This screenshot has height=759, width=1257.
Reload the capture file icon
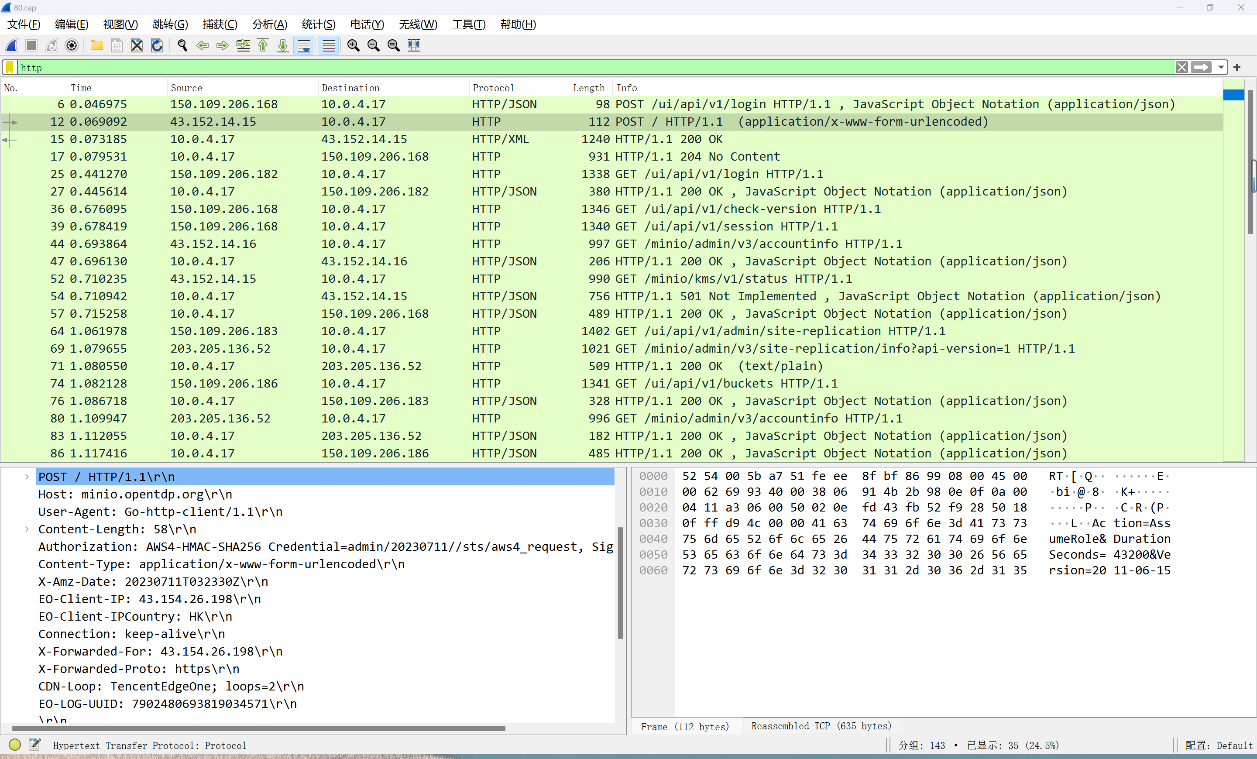157,45
